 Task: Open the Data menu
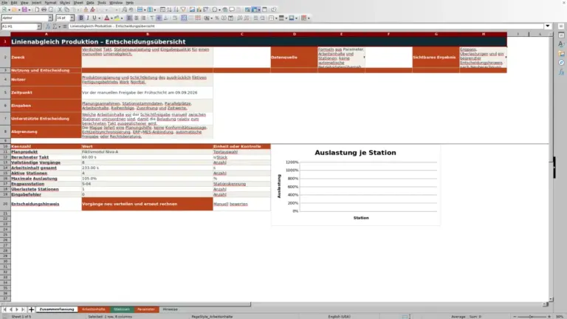click(x=90, y=2)
